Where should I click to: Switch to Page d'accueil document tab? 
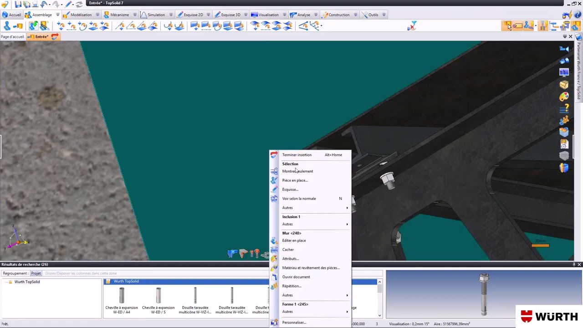coord(12,37)
